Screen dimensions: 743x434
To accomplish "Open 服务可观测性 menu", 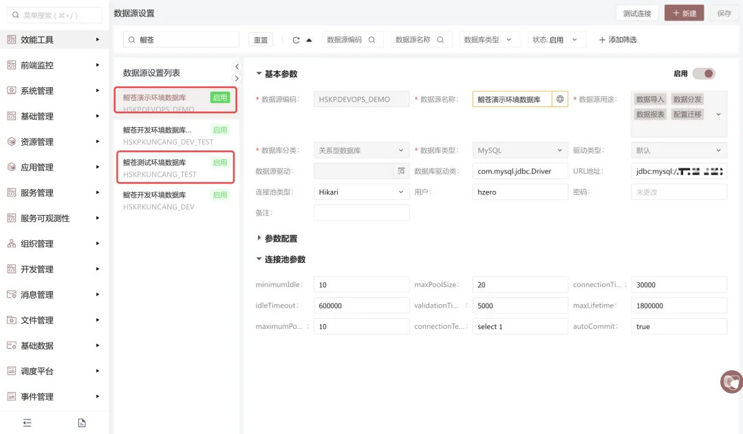I will [54, 218].
